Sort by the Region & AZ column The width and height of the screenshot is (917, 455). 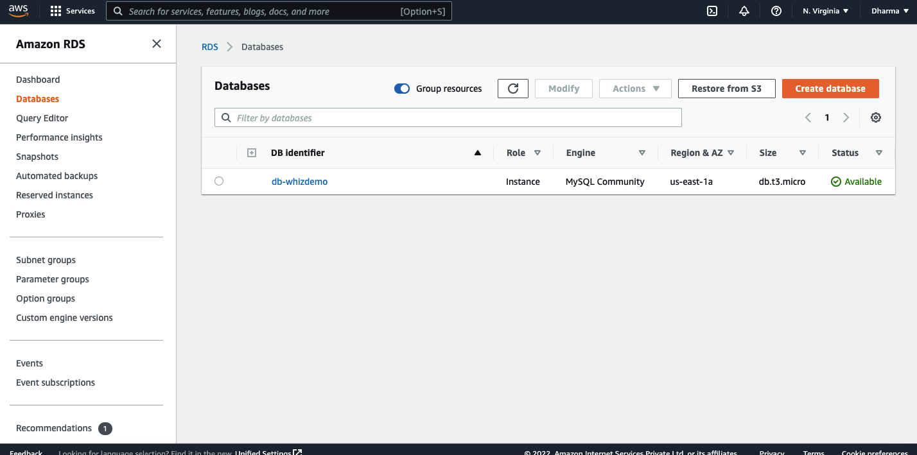click(731, 153)
